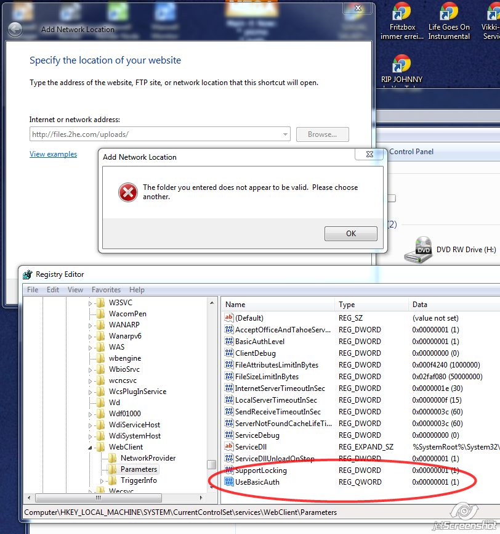Image resolution: width=500 pixels, height=534 pixels.
Task: Click the horizontal scrollbar in the tree pane
Action: pos(99,498)
